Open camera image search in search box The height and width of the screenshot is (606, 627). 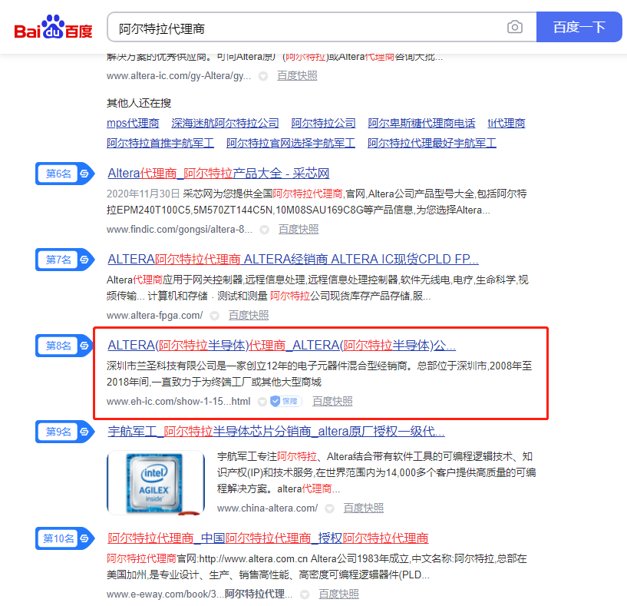[x=514, y=28]
